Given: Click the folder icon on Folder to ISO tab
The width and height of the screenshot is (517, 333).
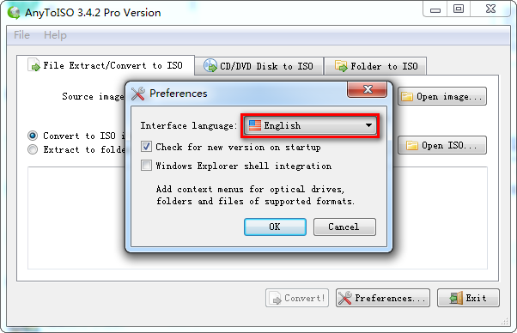Looking at the screenshot, I should 341,65.
